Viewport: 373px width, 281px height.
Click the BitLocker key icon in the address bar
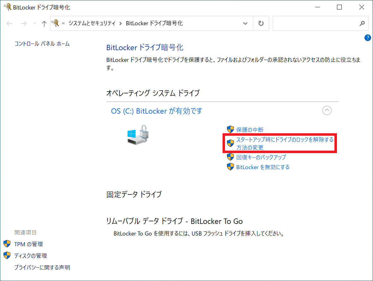55,23
